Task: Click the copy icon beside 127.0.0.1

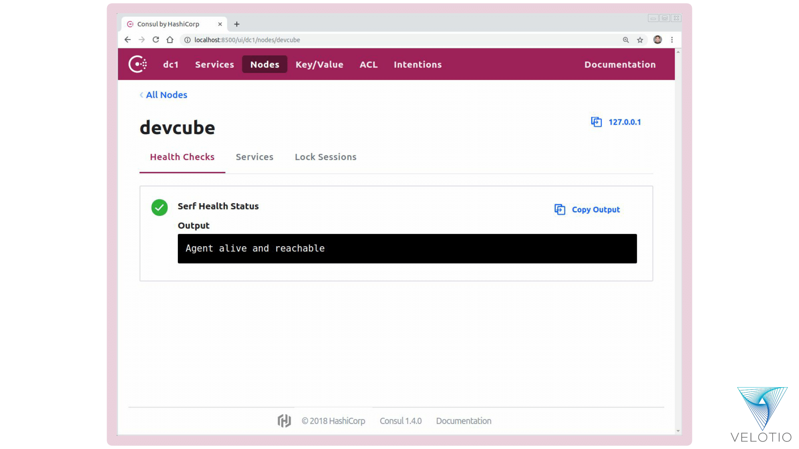Action: pyautogui.click(x=596, y=122)
